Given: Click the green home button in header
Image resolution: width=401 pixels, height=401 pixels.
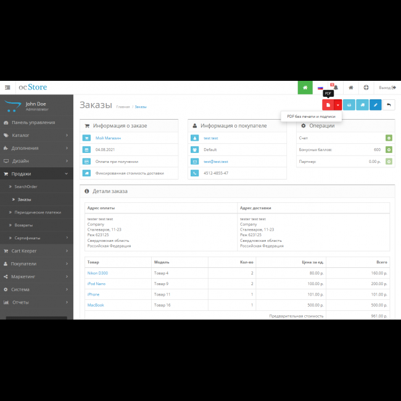Looking at the screenshot, I should point(305,88).
